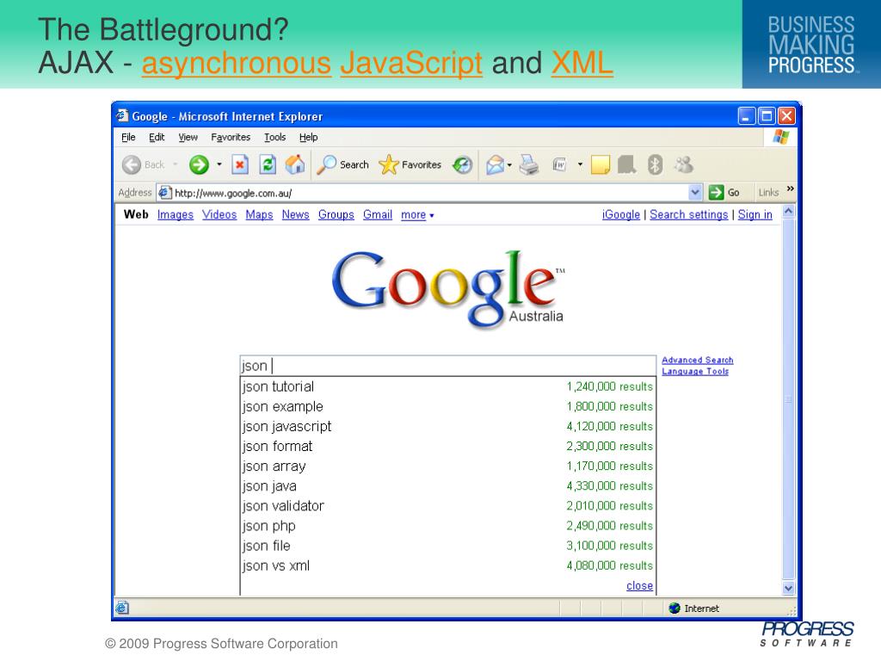Open the Videos link

[219, 214]
